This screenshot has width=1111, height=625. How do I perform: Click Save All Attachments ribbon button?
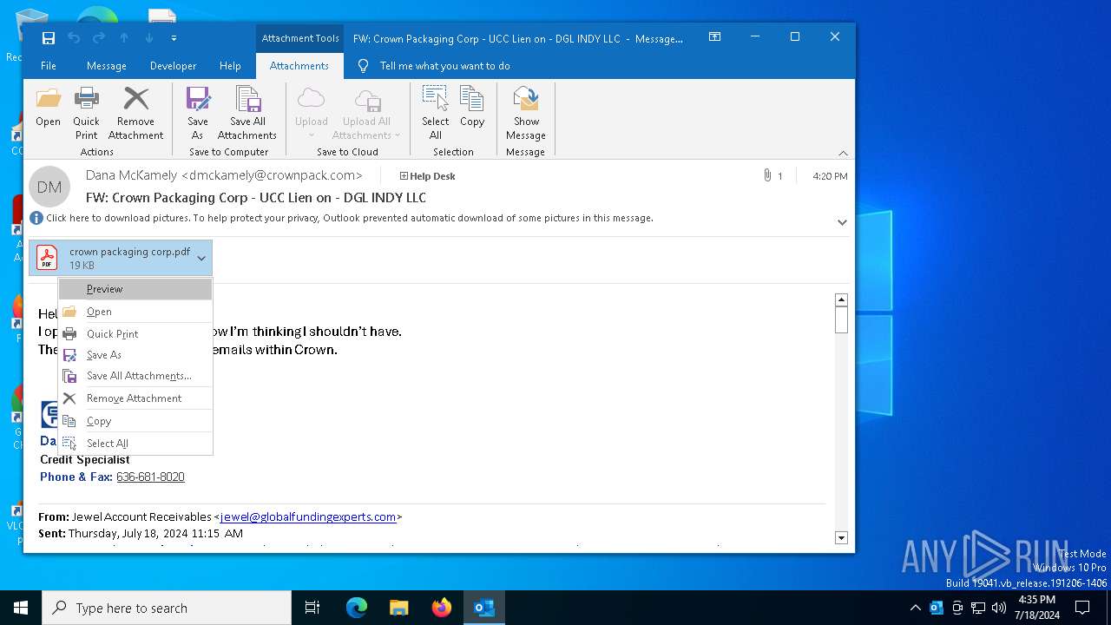pyautogui.click(x=247, y=113)
